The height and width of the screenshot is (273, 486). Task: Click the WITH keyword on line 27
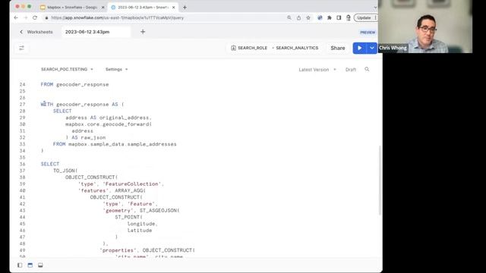(x=47, y=105)
